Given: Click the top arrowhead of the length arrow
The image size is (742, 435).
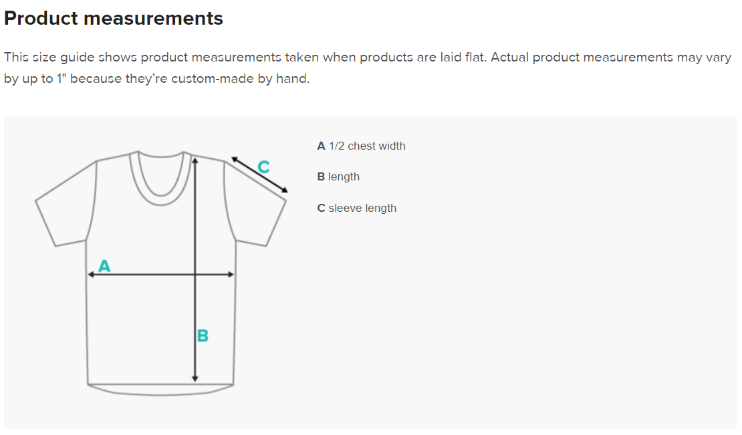Looking at the screenshot, I should (195, 159).
